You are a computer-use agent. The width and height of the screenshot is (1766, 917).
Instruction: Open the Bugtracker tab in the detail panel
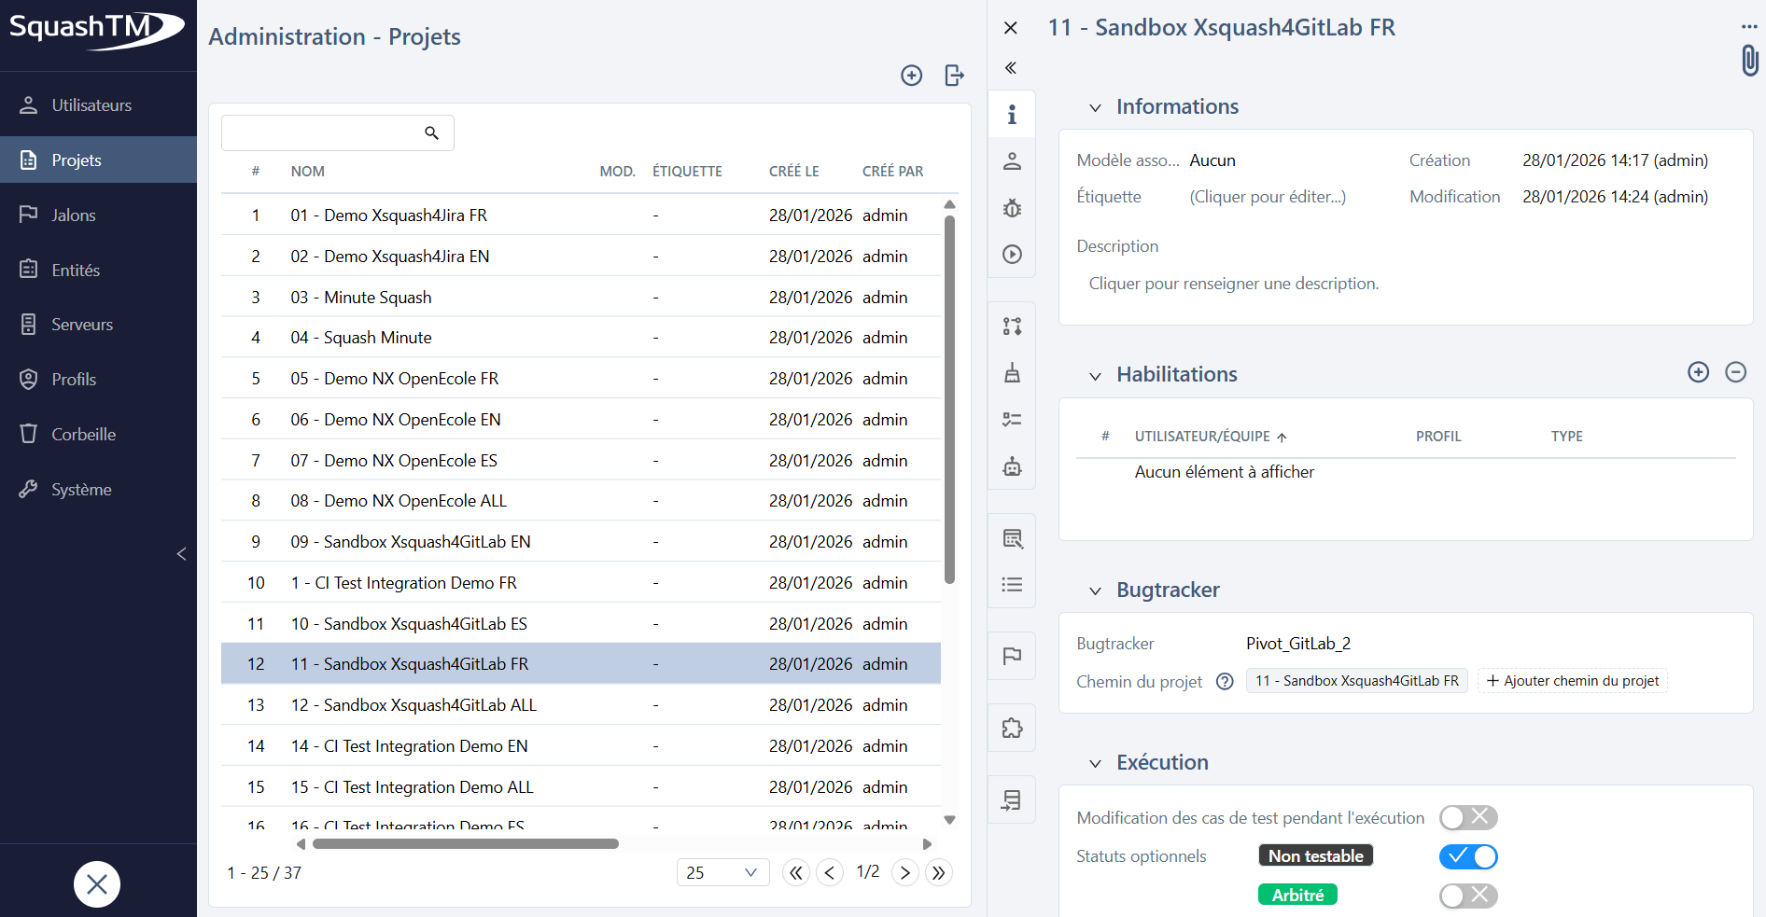coord(1012,208)
